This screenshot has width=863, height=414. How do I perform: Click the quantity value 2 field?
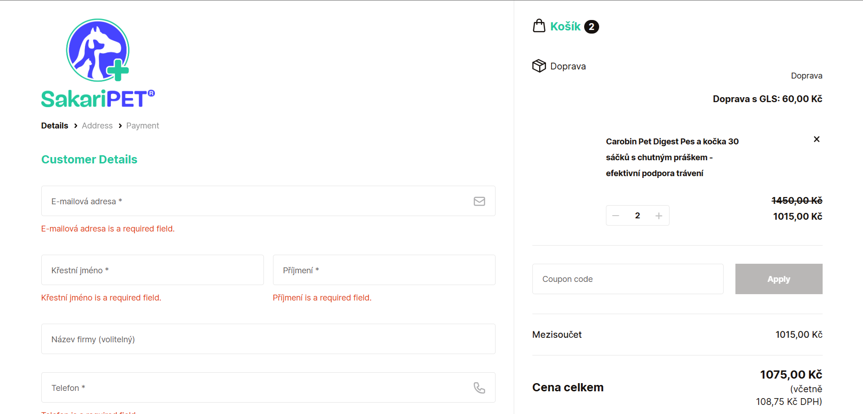click(637, 216)
